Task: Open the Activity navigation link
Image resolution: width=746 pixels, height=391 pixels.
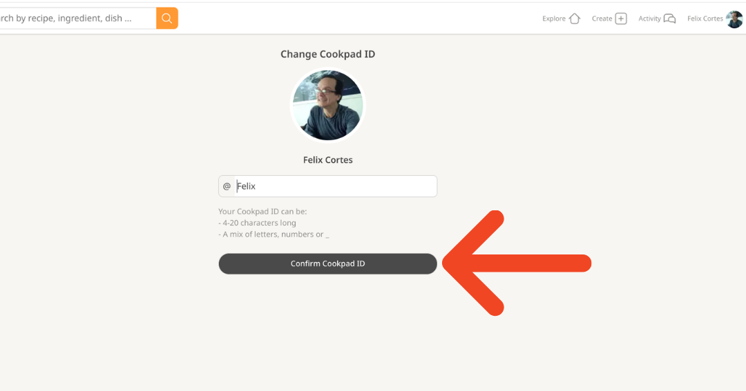Action: point(649,19)
